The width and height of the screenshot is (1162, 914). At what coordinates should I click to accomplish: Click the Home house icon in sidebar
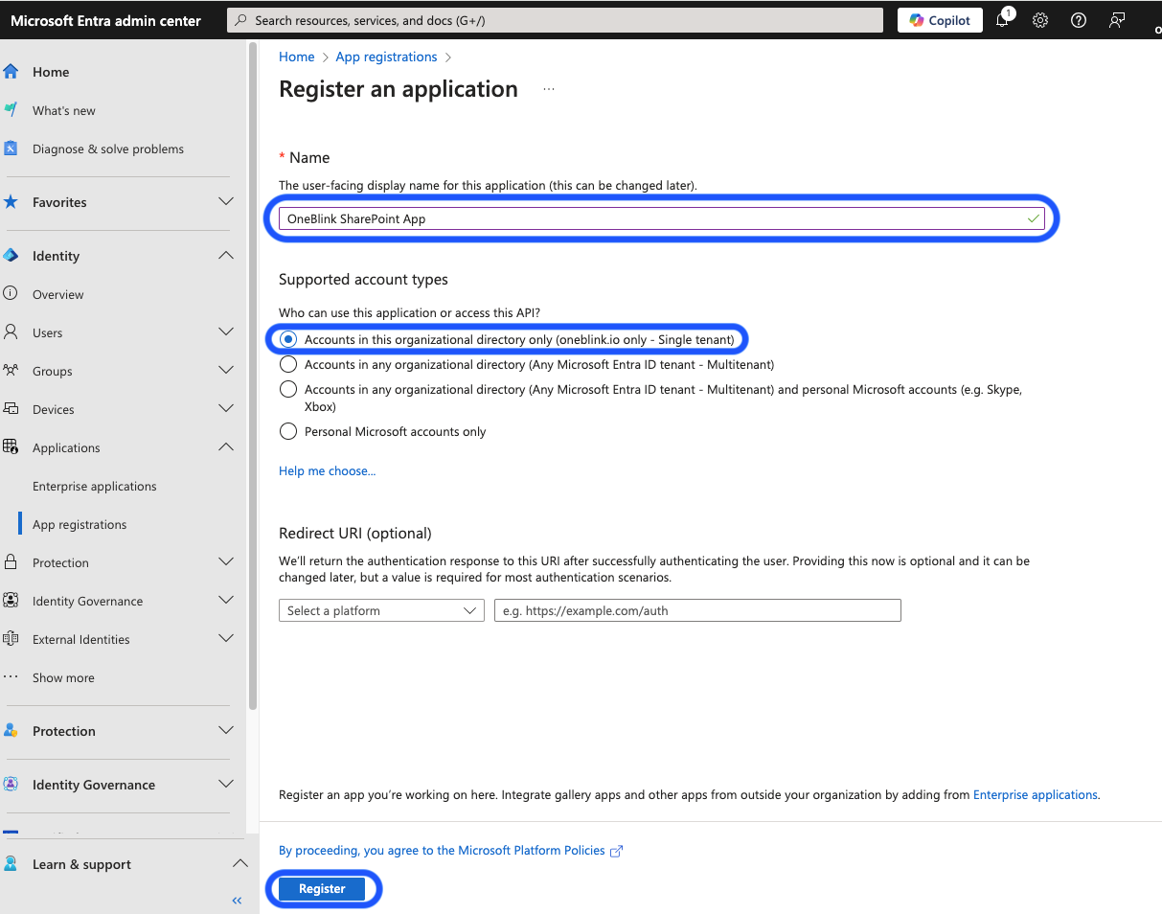click(x=11, y=72)
